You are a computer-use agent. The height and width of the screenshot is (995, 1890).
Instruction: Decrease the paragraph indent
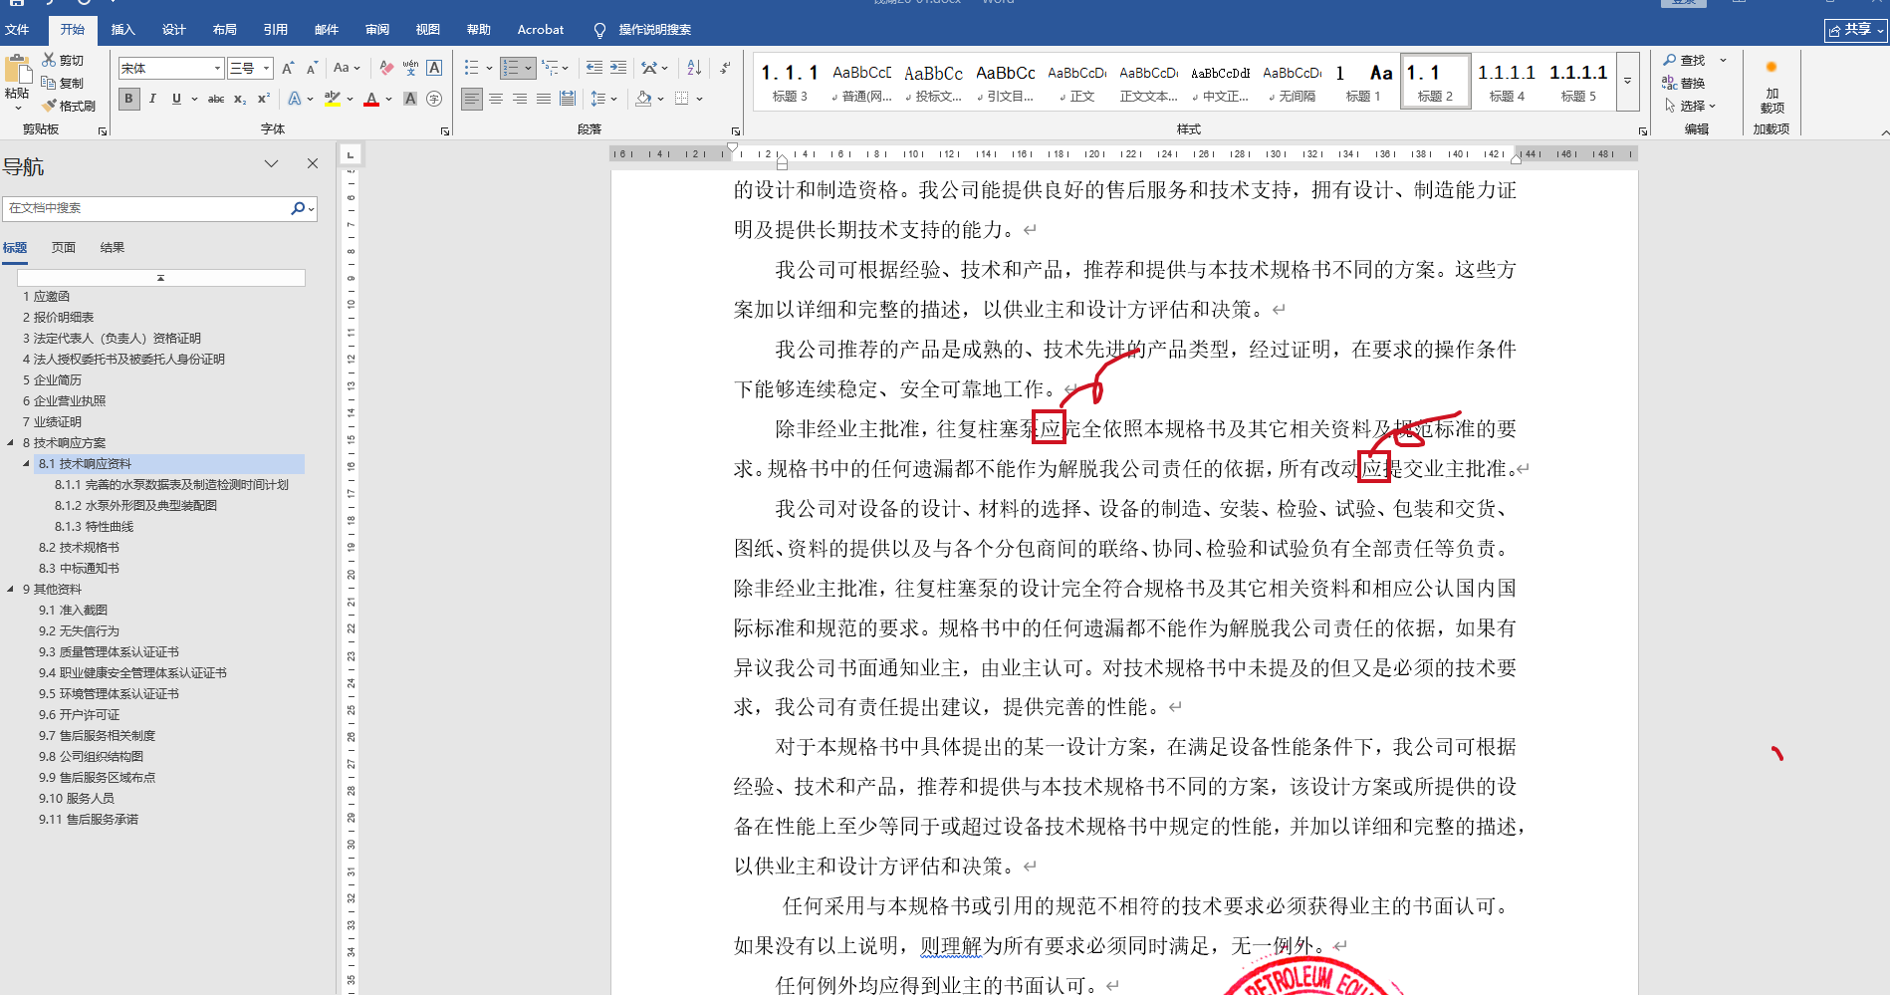(x=594, y=68)
